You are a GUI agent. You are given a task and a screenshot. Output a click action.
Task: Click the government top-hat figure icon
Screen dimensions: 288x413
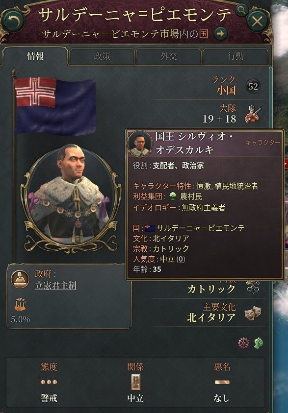click(x=20, y=279)
